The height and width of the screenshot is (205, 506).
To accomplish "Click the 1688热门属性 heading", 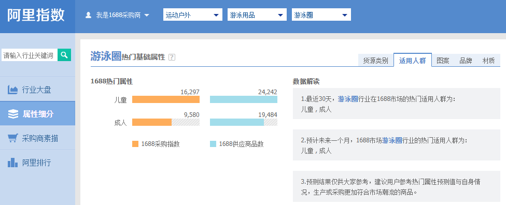I will [x=111, y=82].
